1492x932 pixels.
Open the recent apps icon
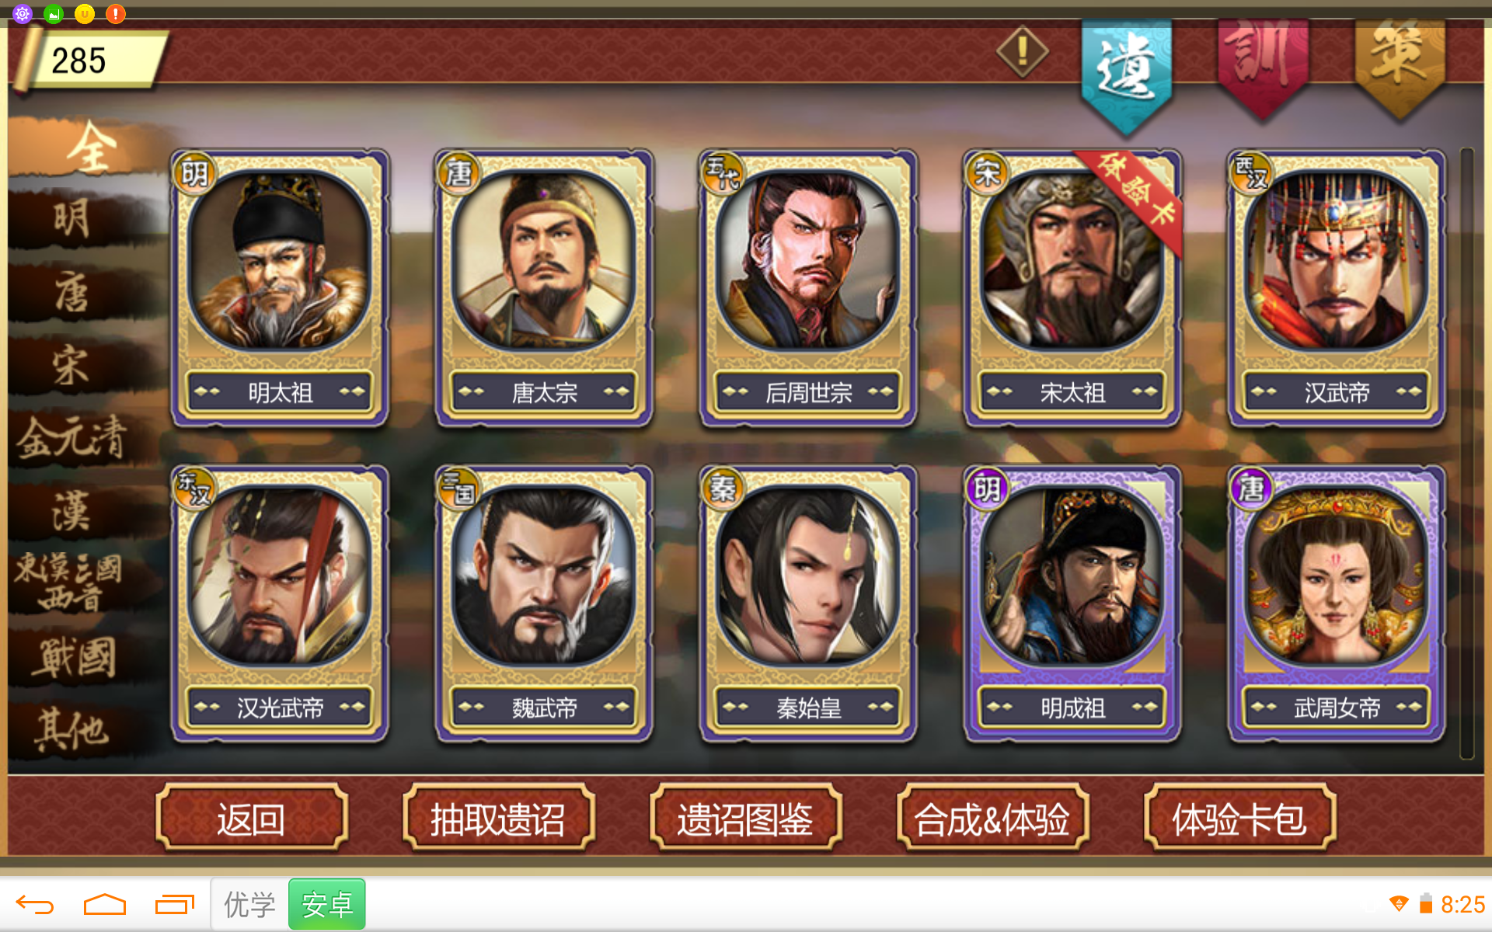click(x=174, y=905)
